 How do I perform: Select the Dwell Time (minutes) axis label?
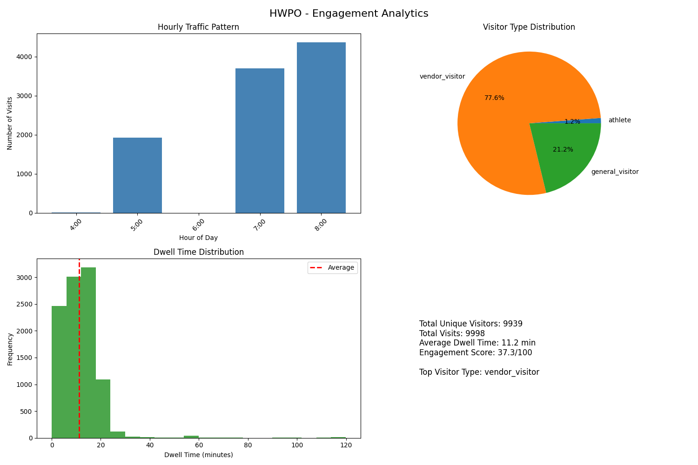[x=198, y=455]
